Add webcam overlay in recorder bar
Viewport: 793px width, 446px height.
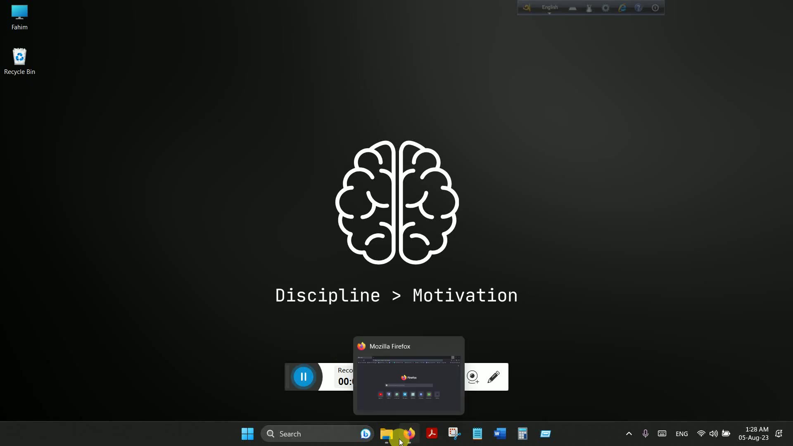pyautogui.click(x=473, y=377)
